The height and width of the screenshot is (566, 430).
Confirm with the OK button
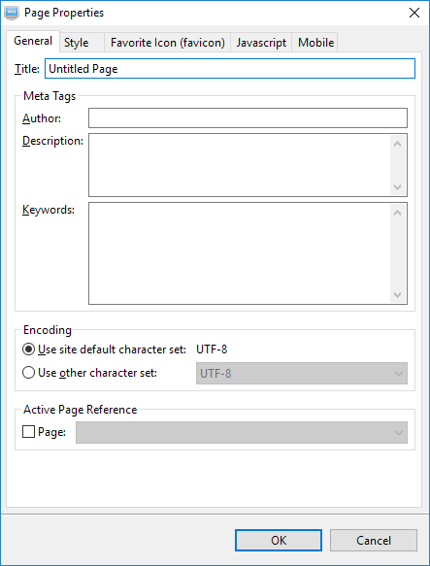[x=279, y=541]
